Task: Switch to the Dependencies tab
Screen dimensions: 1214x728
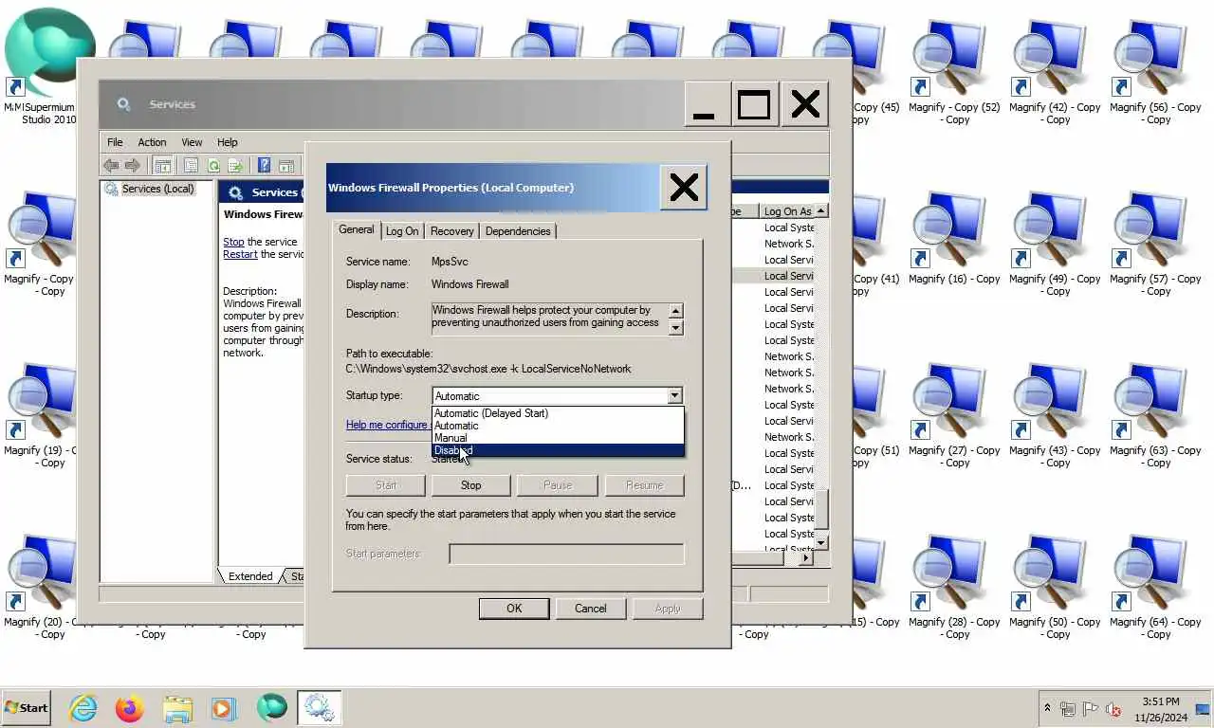Action: (518, 231)
